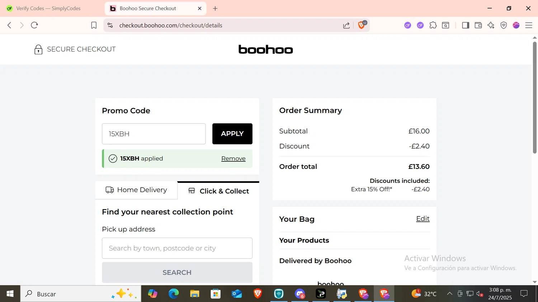Open the weather 32°C widget

(424, 294)
